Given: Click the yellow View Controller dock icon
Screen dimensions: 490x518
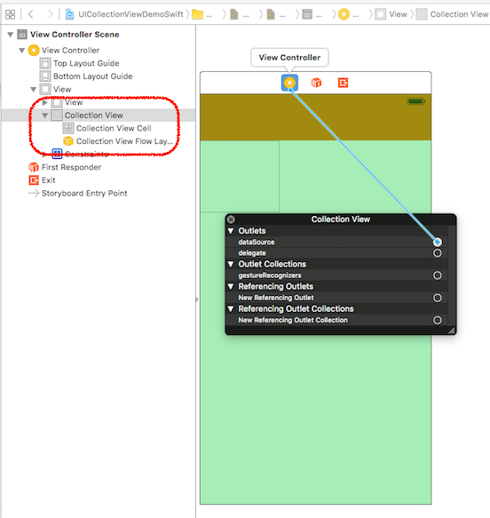Looking at the screenshot, I should [x=289, y=83].
